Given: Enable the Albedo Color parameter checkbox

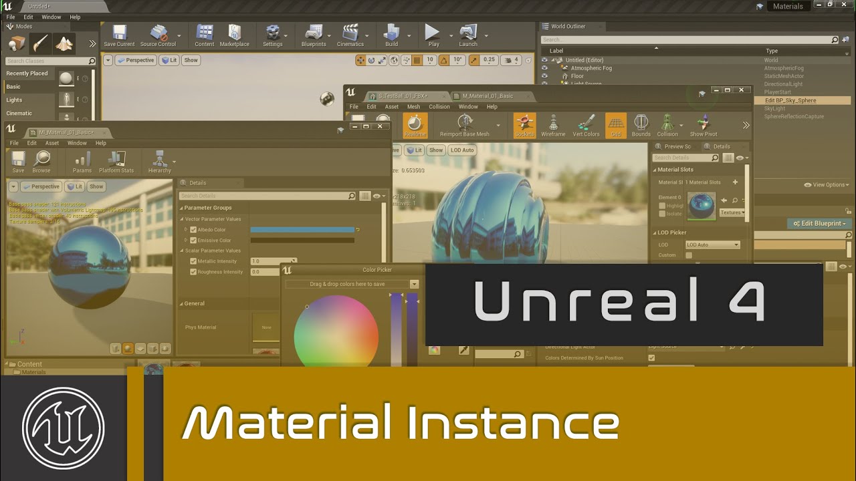Looking at the screenshot, I should point(193,230).
